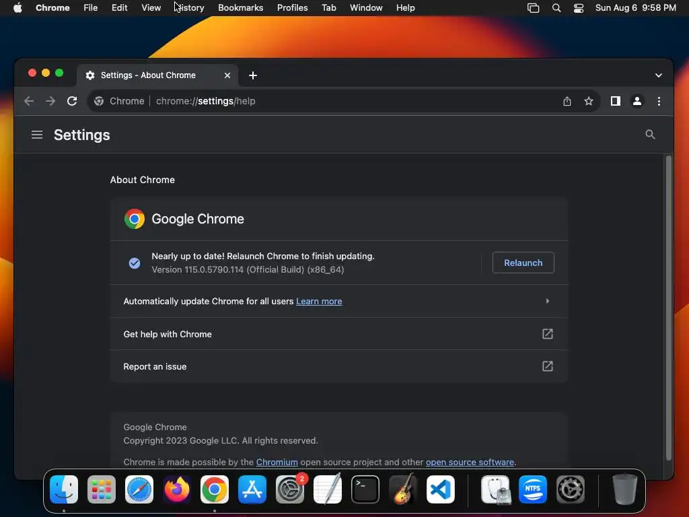Viewport: 689px width, 517px height.
Task: Click the Settings search icon
Action: 651,135
